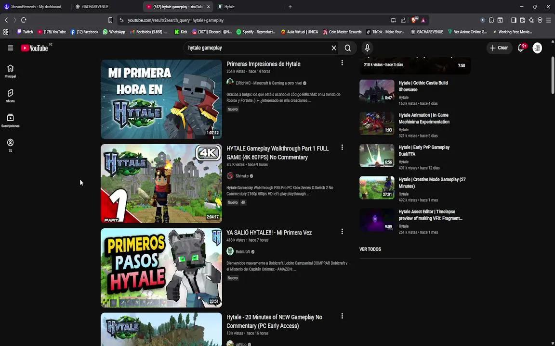
Task: Open the Tú profile section
Action: pos(10,144)
